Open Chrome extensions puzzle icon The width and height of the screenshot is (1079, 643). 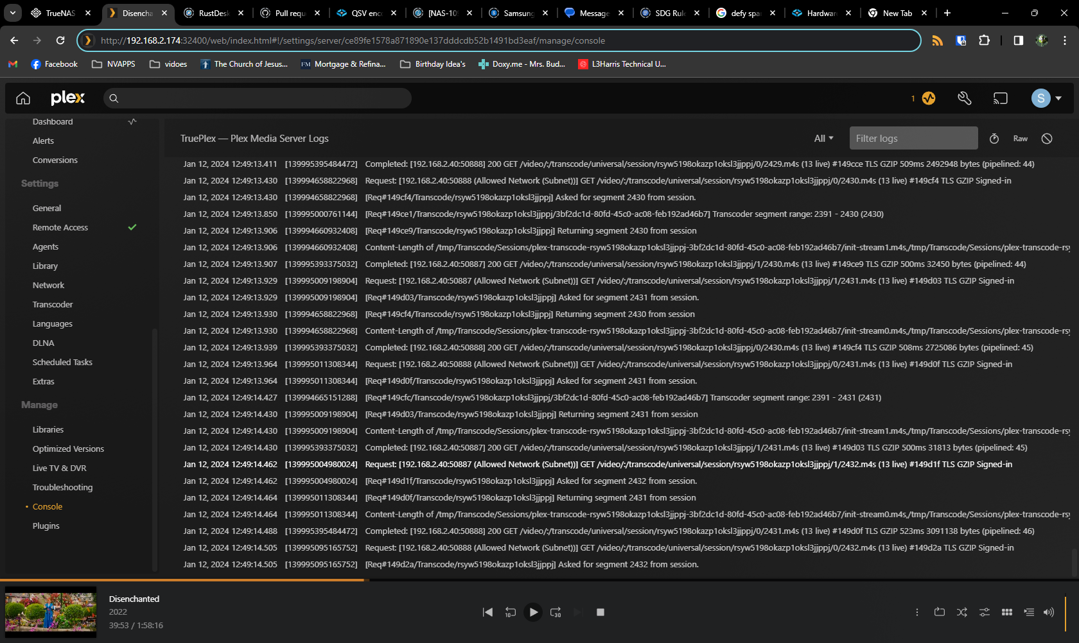[x=984, y=40]
